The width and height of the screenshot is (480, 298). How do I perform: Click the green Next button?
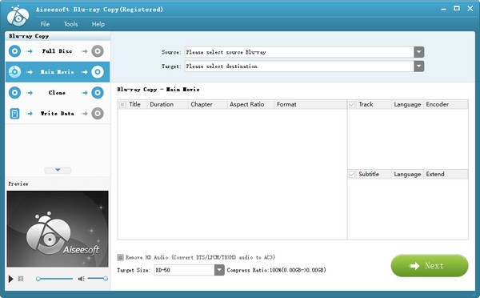[430, 266]
